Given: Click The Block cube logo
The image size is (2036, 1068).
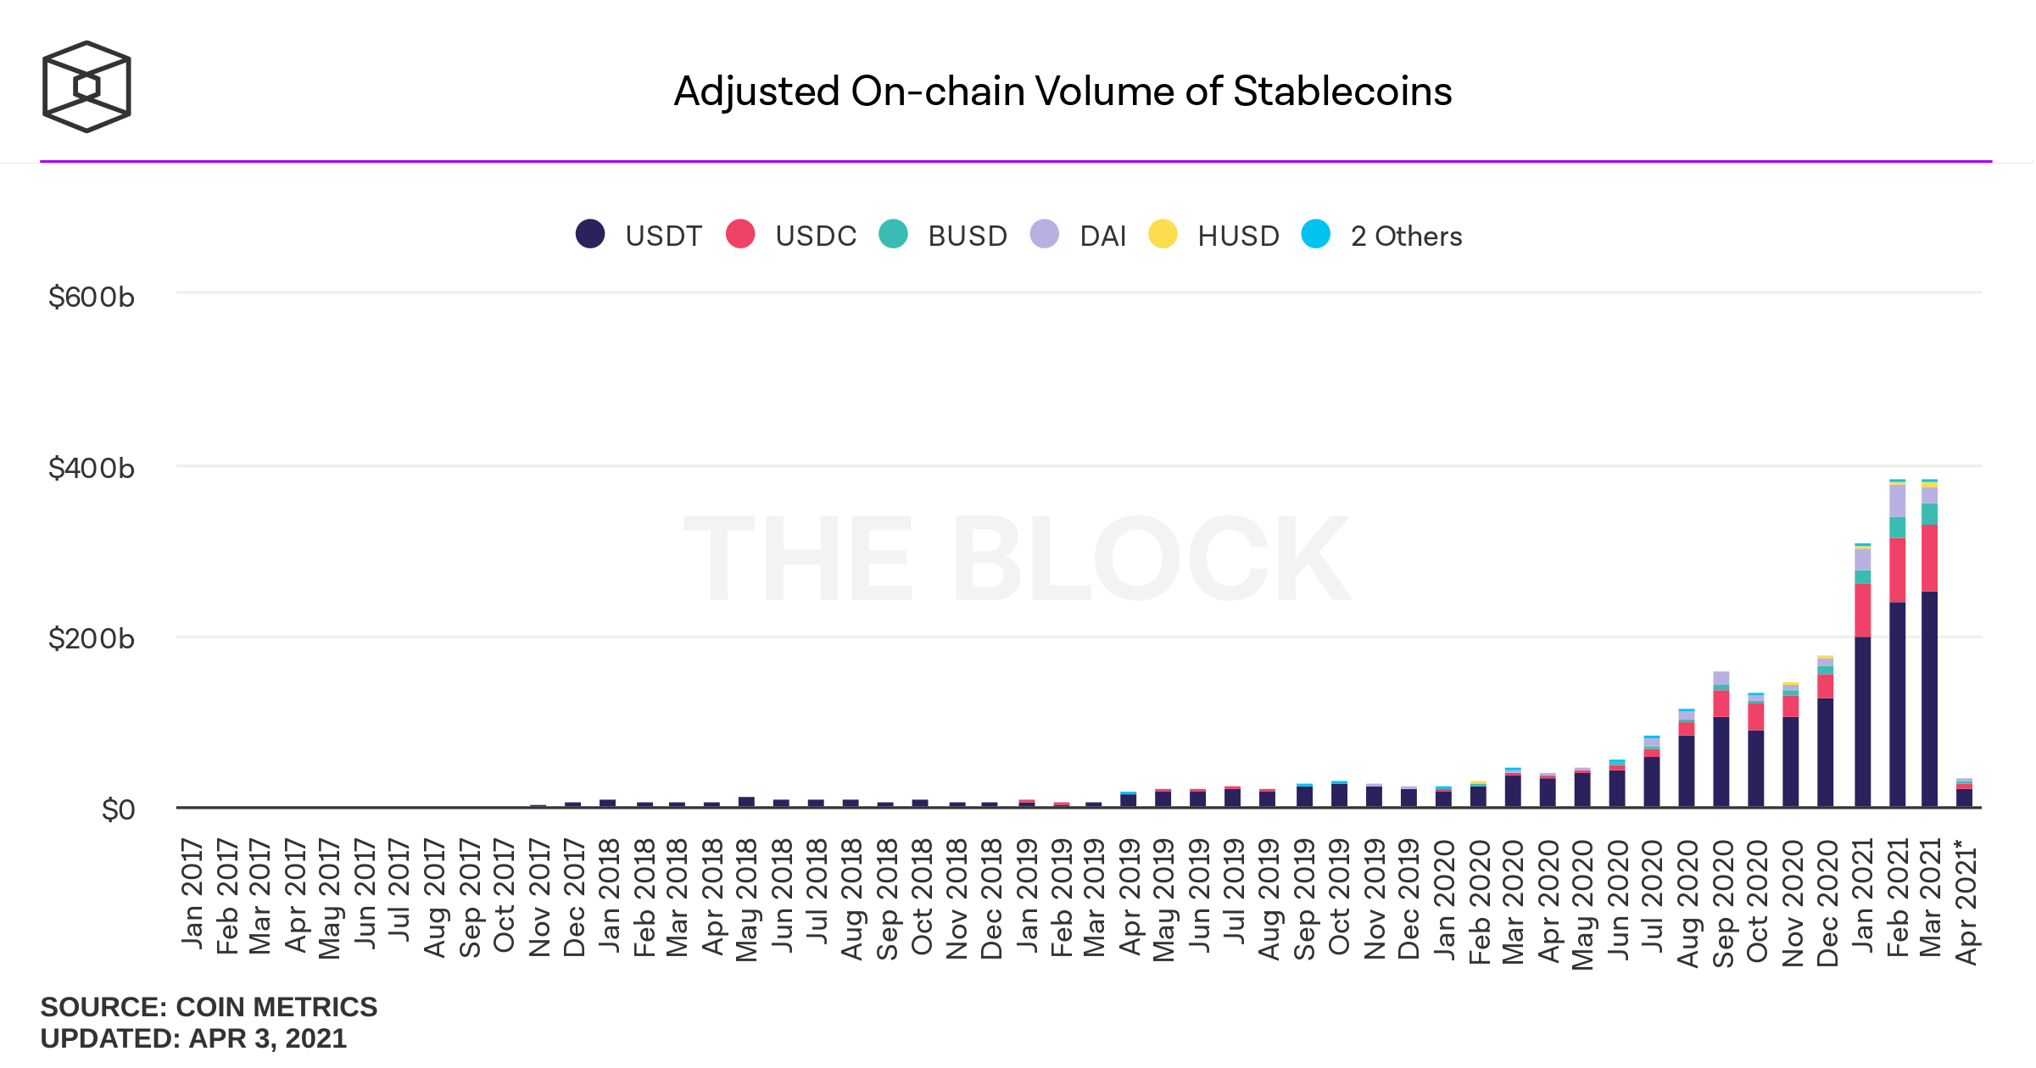Looking at the screenshot, I should point(86,86).
